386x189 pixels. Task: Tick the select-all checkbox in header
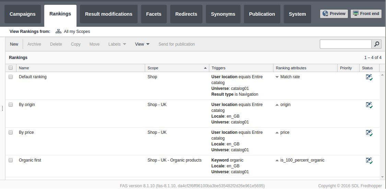coord(11,68)
